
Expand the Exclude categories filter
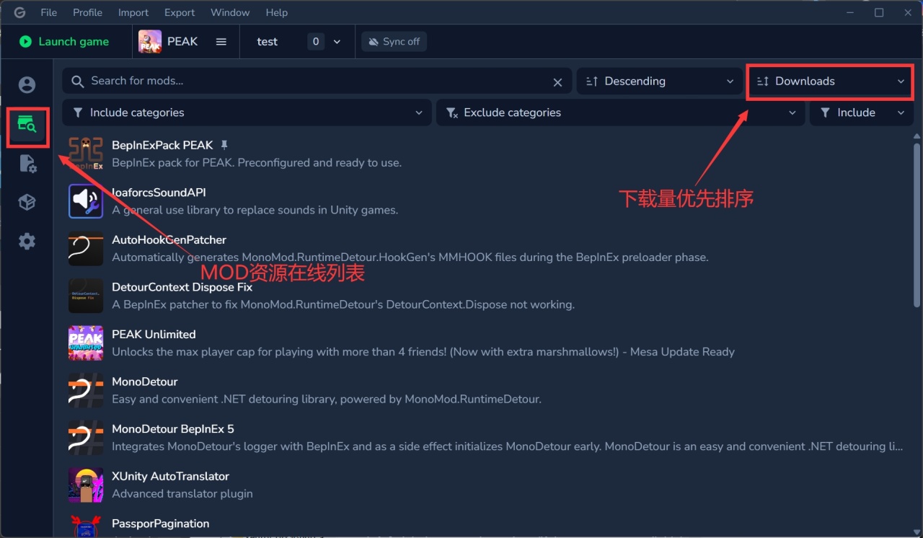point(620,113)
